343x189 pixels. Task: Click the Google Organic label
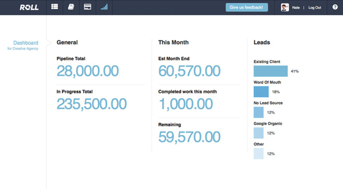268,123
